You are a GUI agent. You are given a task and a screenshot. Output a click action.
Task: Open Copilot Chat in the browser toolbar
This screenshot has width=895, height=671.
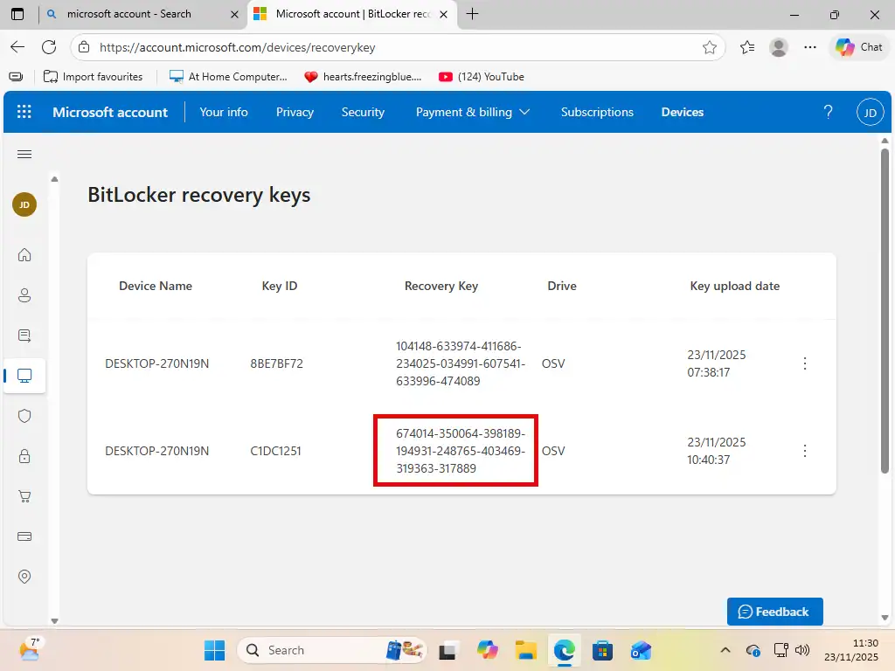pyautogui.click(x=858, y=47)
